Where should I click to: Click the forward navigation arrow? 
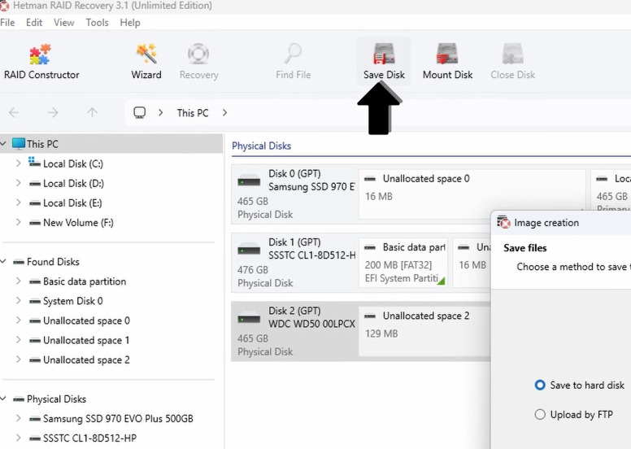[53, 113]
